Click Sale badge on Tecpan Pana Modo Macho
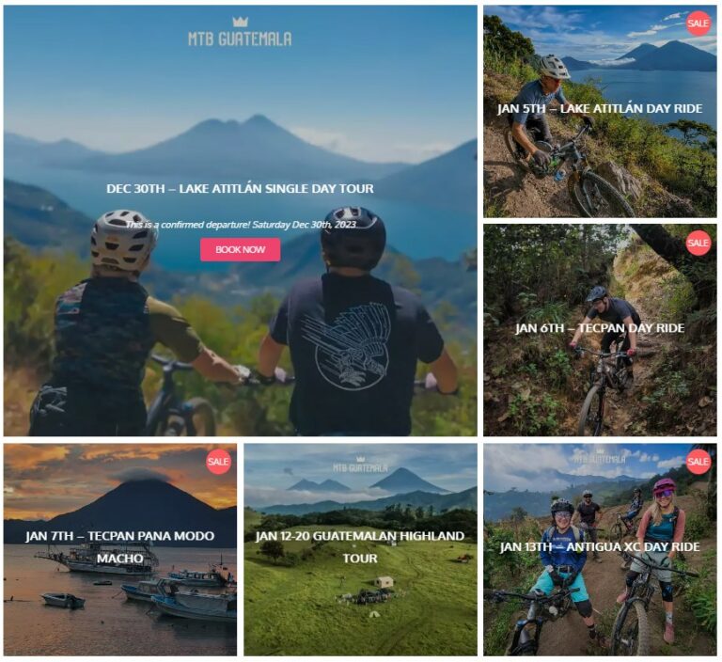 (218, 462)
